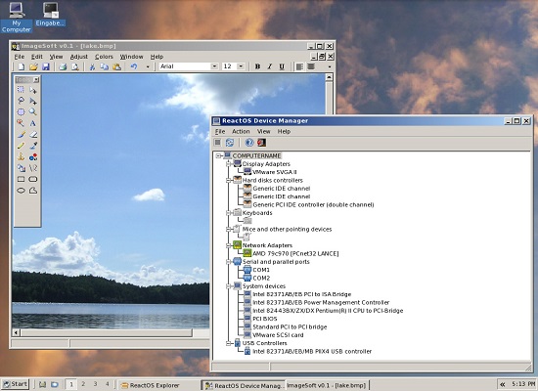
Task: Select VMware SVGA II device
Action: pyautogui.click(x=275, y=172)
